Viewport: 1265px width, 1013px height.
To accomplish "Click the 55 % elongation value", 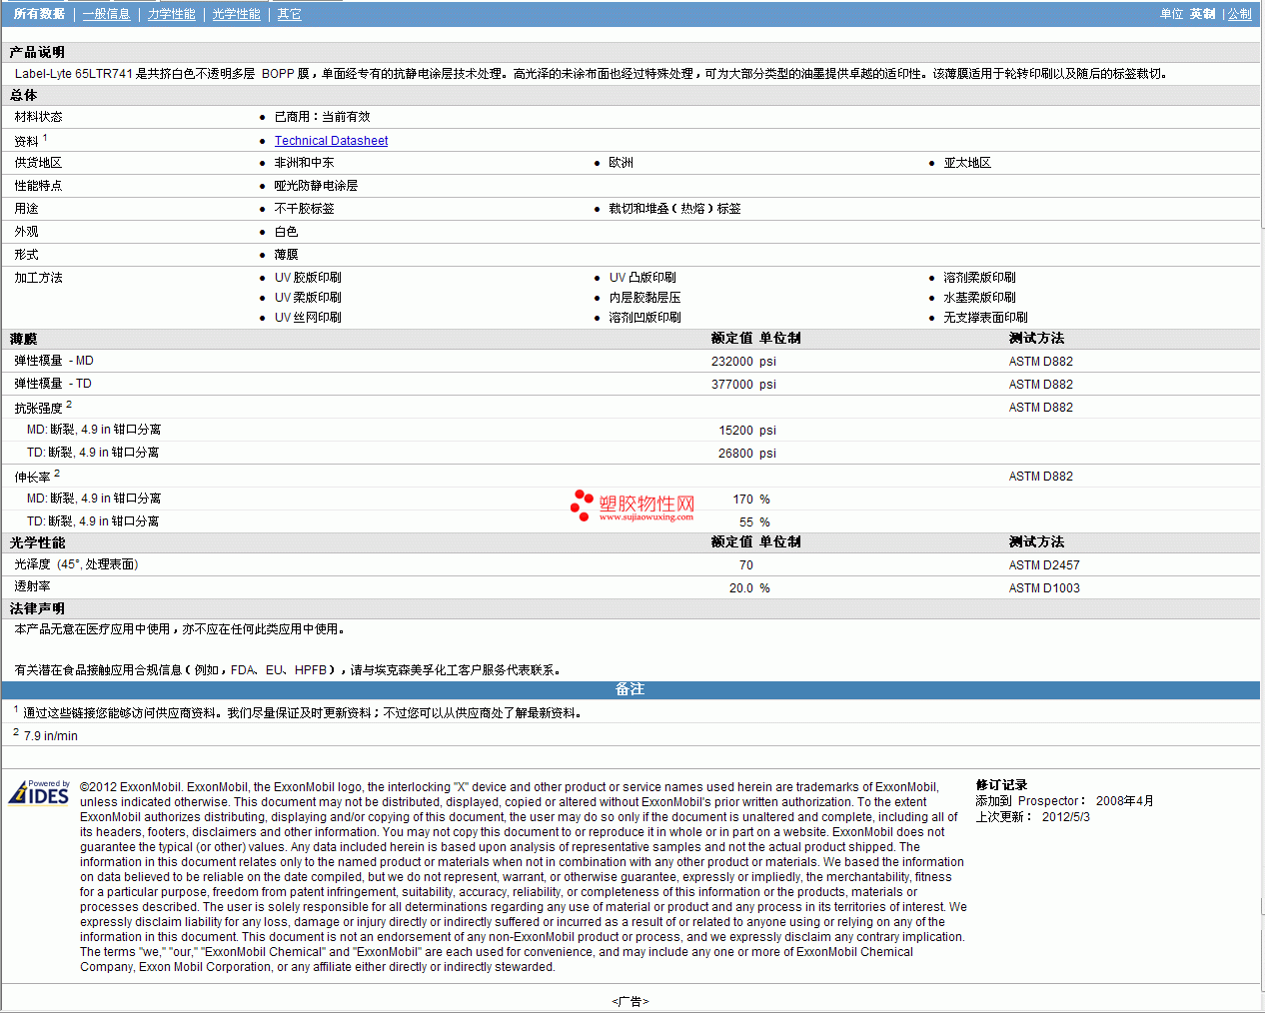I will (754, 522).
